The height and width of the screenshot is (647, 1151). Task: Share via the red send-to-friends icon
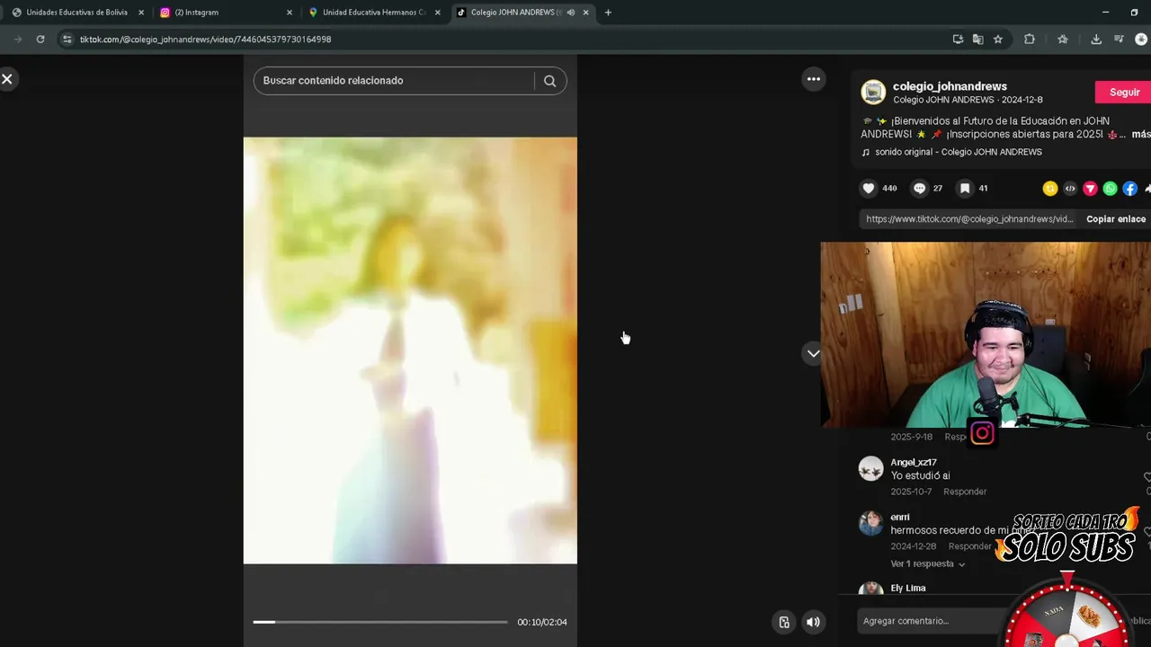[1090, 189]
